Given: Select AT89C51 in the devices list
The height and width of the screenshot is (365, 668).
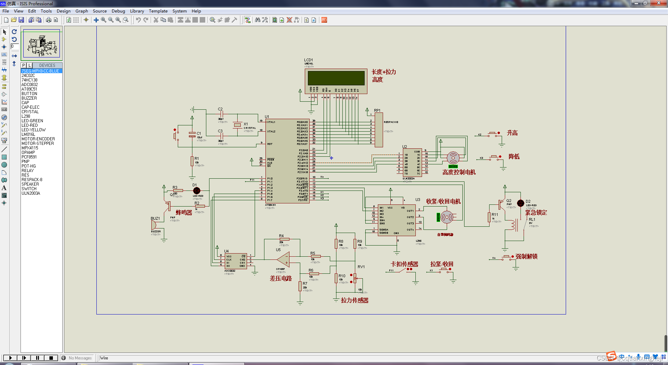Looking at the screenshot, I should [x=29, y=89].
